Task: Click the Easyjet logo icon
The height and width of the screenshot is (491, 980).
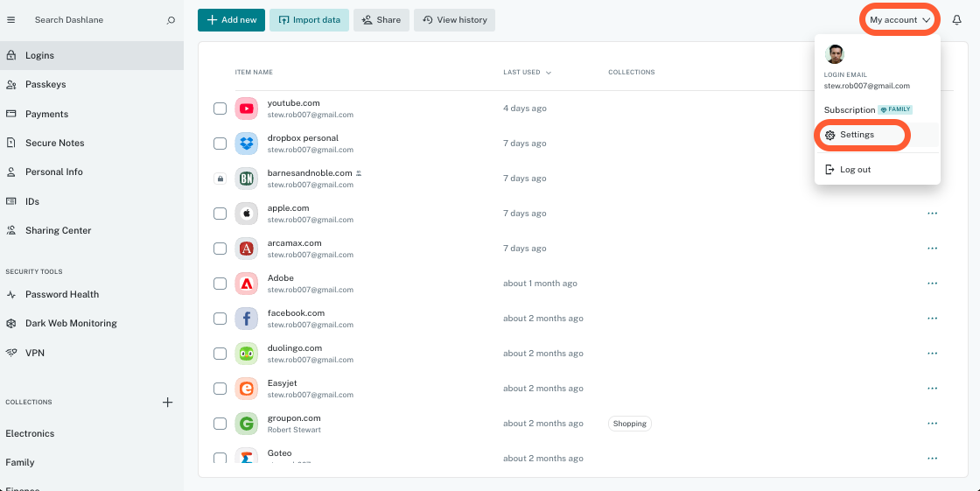Action: 246,389
